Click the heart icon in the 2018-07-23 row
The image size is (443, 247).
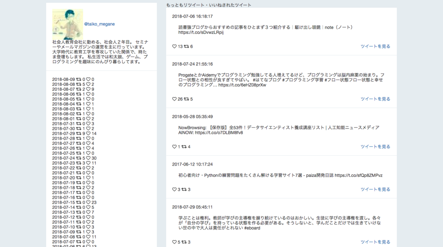88,163
